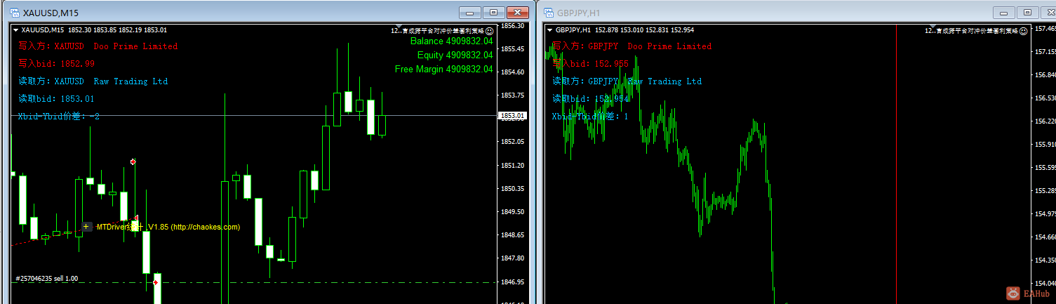
Task: Select the 1853.01 current price label
Action: pyautogui.click(x=512, y=115)
